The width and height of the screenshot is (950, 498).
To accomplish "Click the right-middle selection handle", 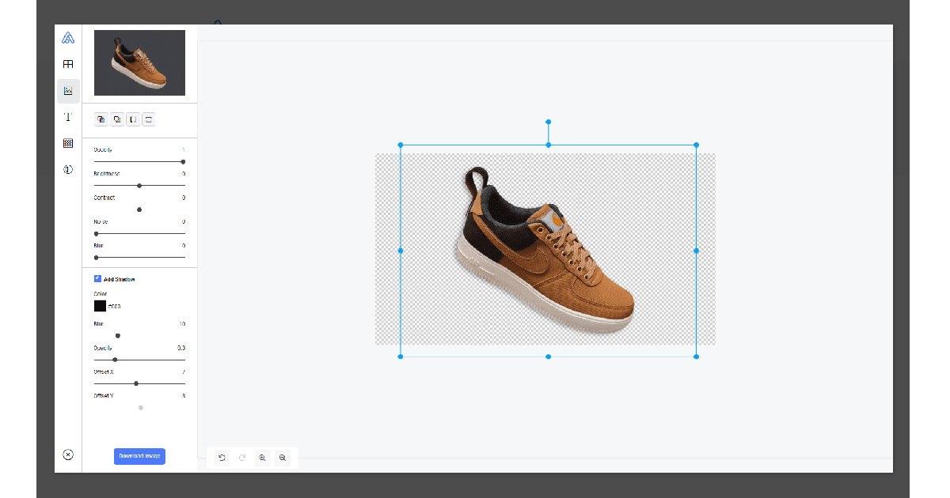I will click(x=696, y=251).
